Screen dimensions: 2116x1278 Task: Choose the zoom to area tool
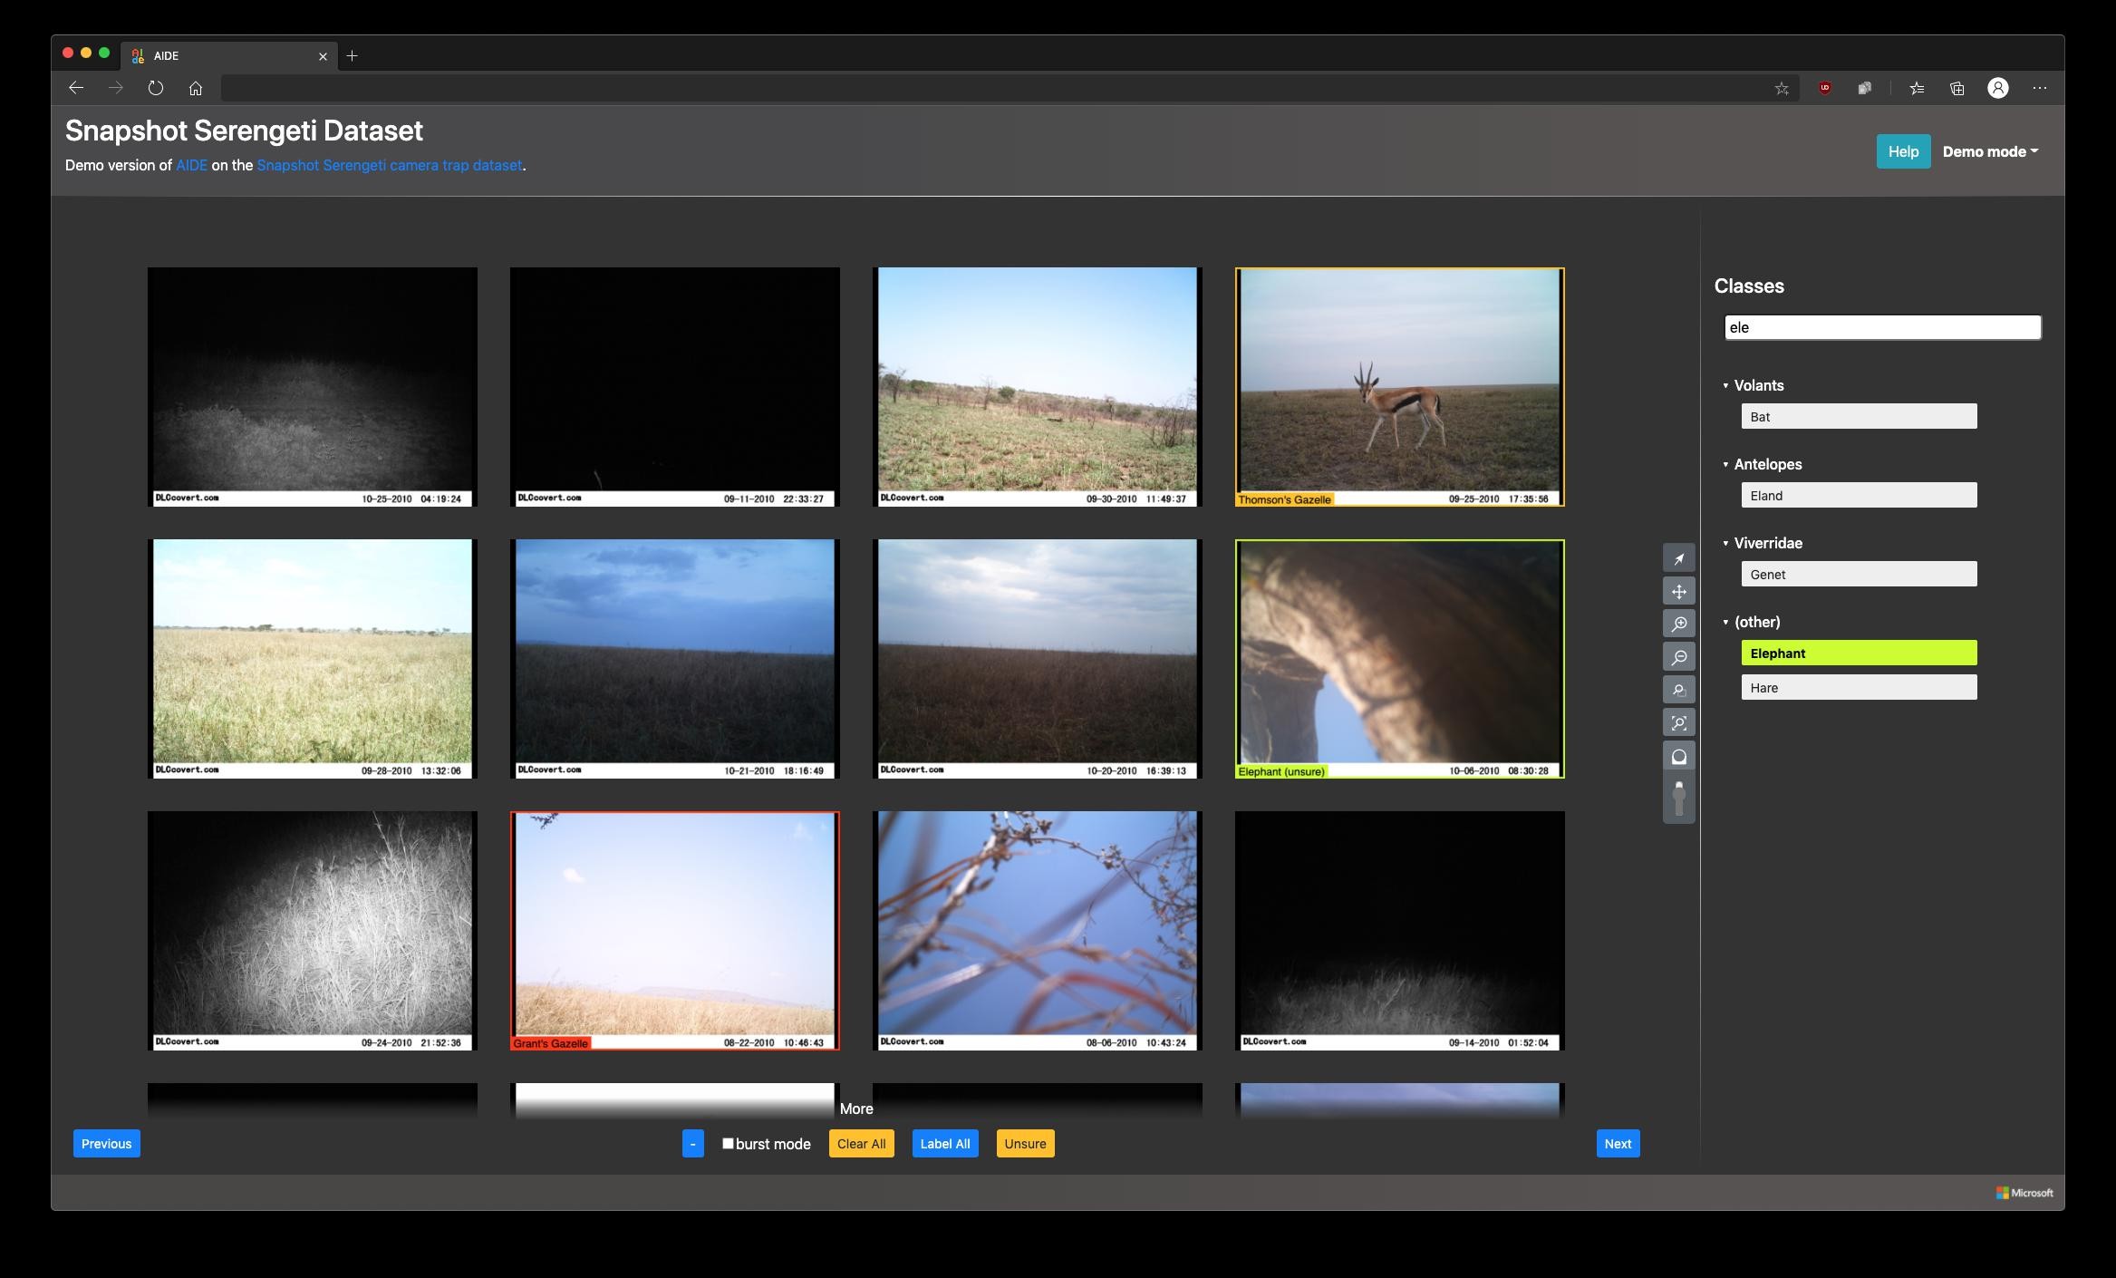tap(1679, 689)
